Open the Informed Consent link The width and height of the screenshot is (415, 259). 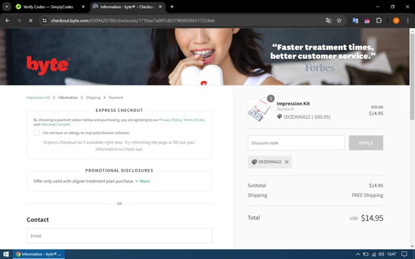[55, 124]
